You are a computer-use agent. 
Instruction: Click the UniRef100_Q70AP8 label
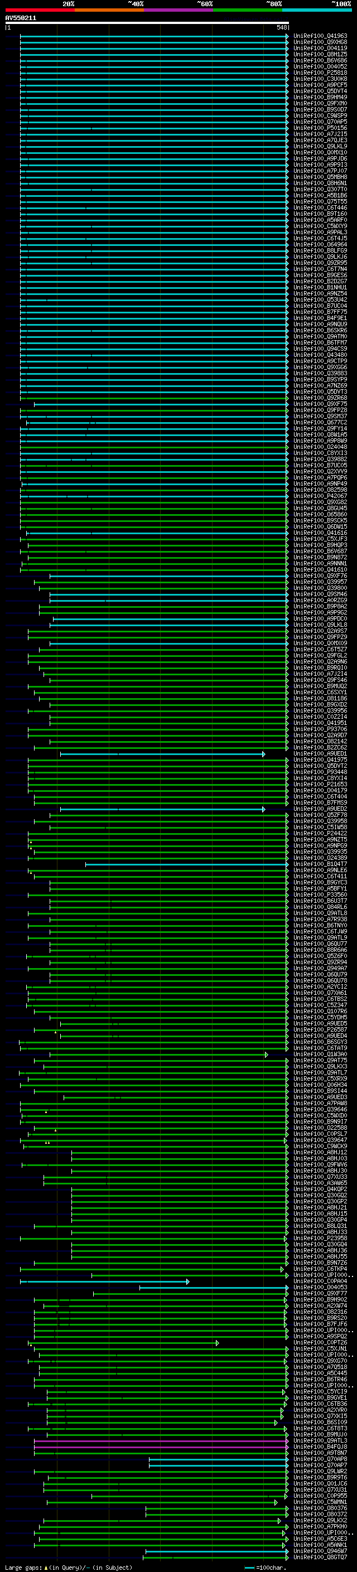point(320,1459)
